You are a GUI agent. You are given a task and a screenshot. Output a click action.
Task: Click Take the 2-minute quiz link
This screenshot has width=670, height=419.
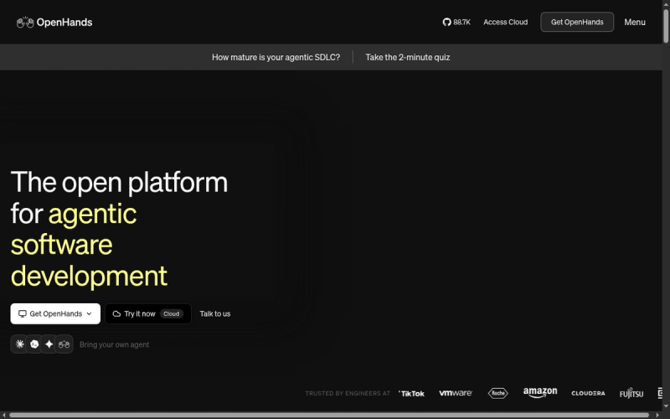tap(408, 57)
